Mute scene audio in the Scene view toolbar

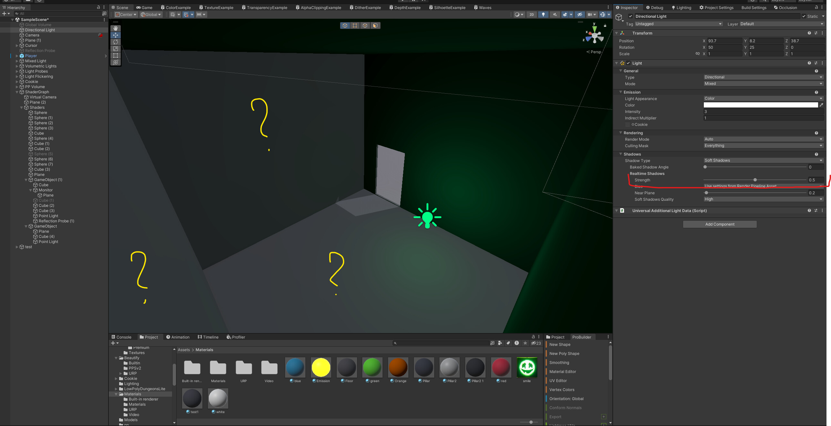pos(555,15)
